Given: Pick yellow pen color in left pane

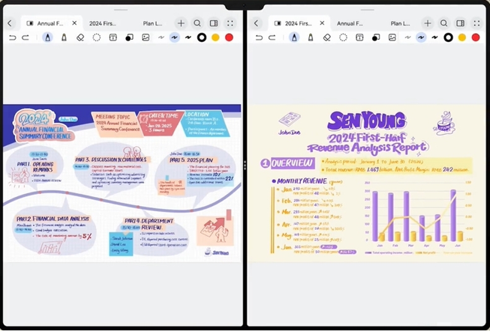Looking at the screenshot, I should (215, 37).
